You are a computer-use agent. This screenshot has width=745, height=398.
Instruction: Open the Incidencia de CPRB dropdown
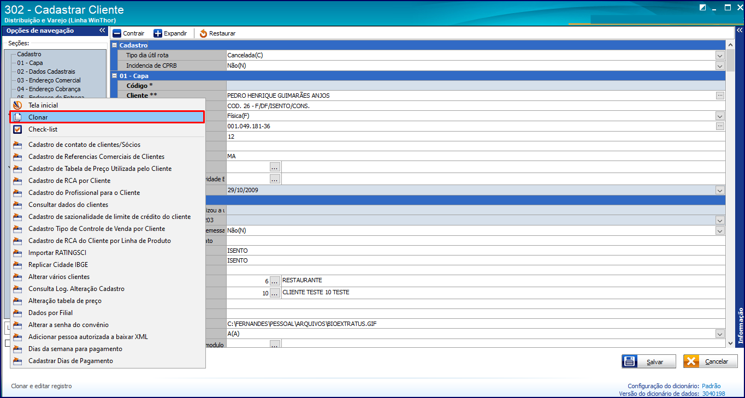[x=720, y=66]
